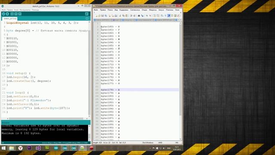Open a sketch using the Arduino up-arrow icon

click(16, 14)
